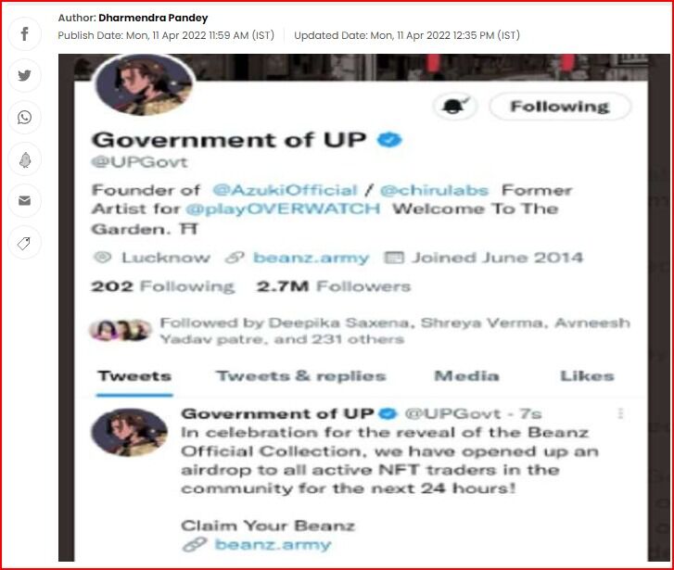Share article via email envelope icon
The width and height of the screenshot is (674, 570).
(x=24, y=201)
